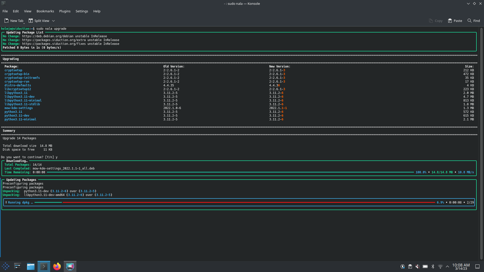Open the Find search tool
Image resolution: width=484 pixels, height=272 pixels.
click(x=474, y=21)
